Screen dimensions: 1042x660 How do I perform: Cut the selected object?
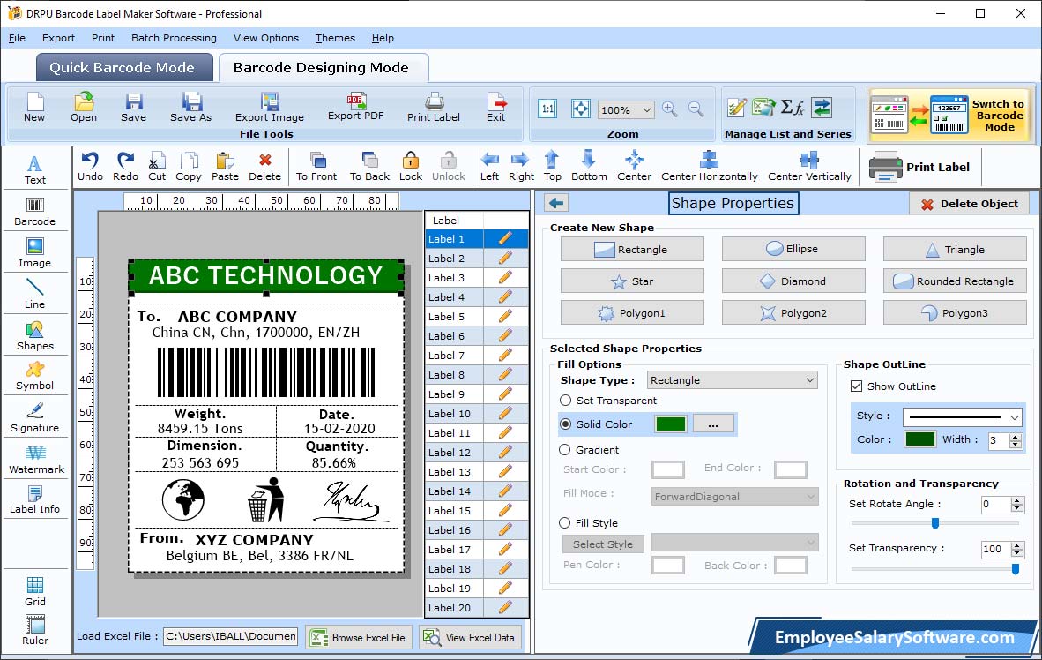tap(157, 167)
